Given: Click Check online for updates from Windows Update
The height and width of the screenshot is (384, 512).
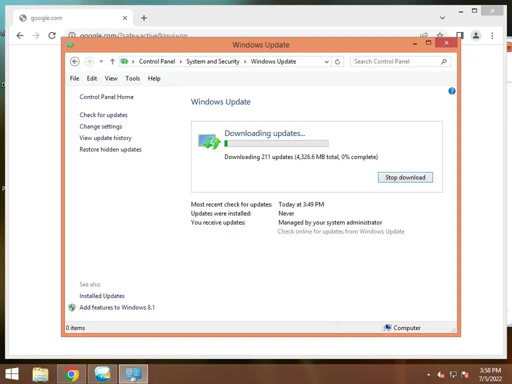Looking at the screenshot, I should (341, 231).
